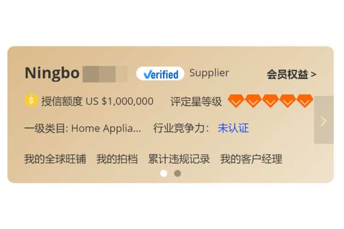The width and height of the screenshot is (344, 229).
Task: Click the 一级类目 Home Applia... category text
Action: (x=82, y=128)
